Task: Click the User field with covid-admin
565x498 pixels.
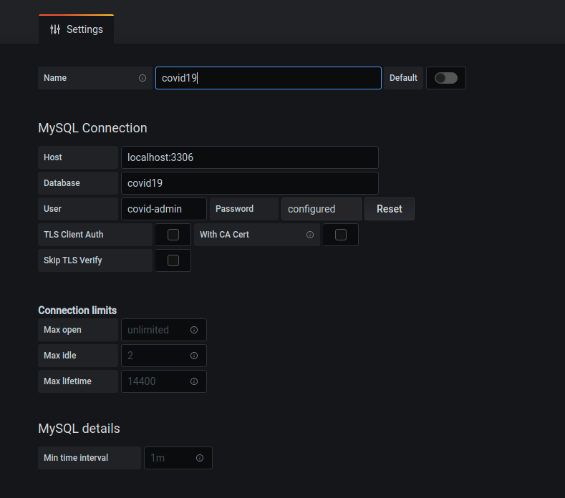Action: coord(163,209)
